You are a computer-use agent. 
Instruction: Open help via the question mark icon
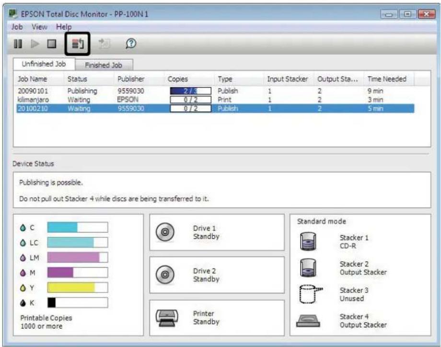pos(131,44)
